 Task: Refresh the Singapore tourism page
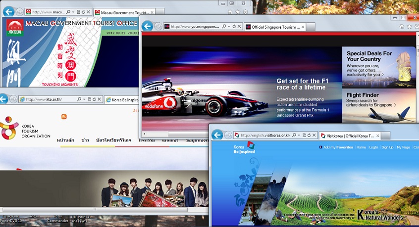tap(234, 26)
